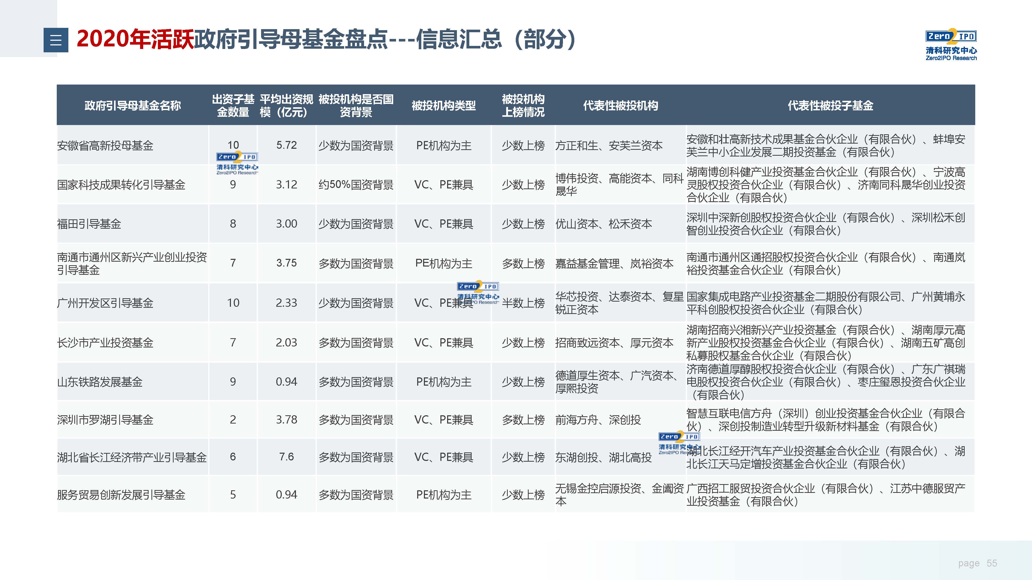Click the 代表性被投子基金 column header

click(830, 106)
